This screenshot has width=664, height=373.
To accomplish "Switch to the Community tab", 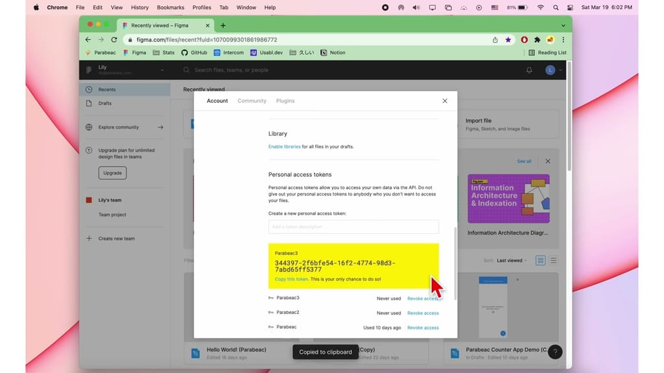I will 252,100.
